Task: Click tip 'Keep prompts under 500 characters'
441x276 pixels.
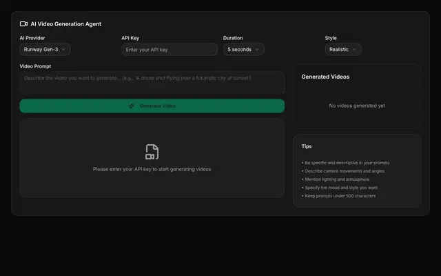Action: pyautogui.click(x=338, y=196)
